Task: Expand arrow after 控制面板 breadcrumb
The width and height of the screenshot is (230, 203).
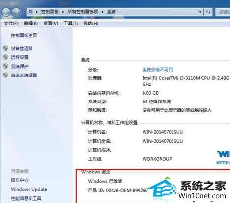Action: click(63, 12)
